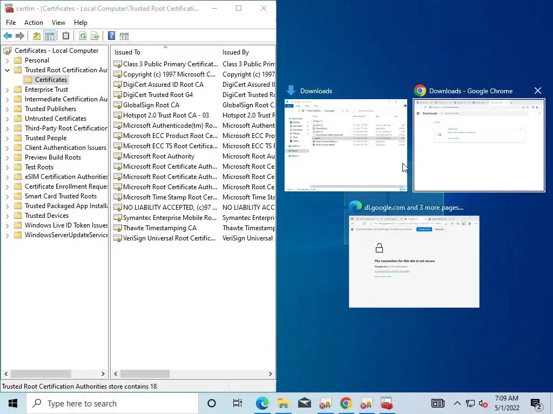
Task: Switch to Downloads - Google Chrome thumbnail
Action: (x=479, y=145)
